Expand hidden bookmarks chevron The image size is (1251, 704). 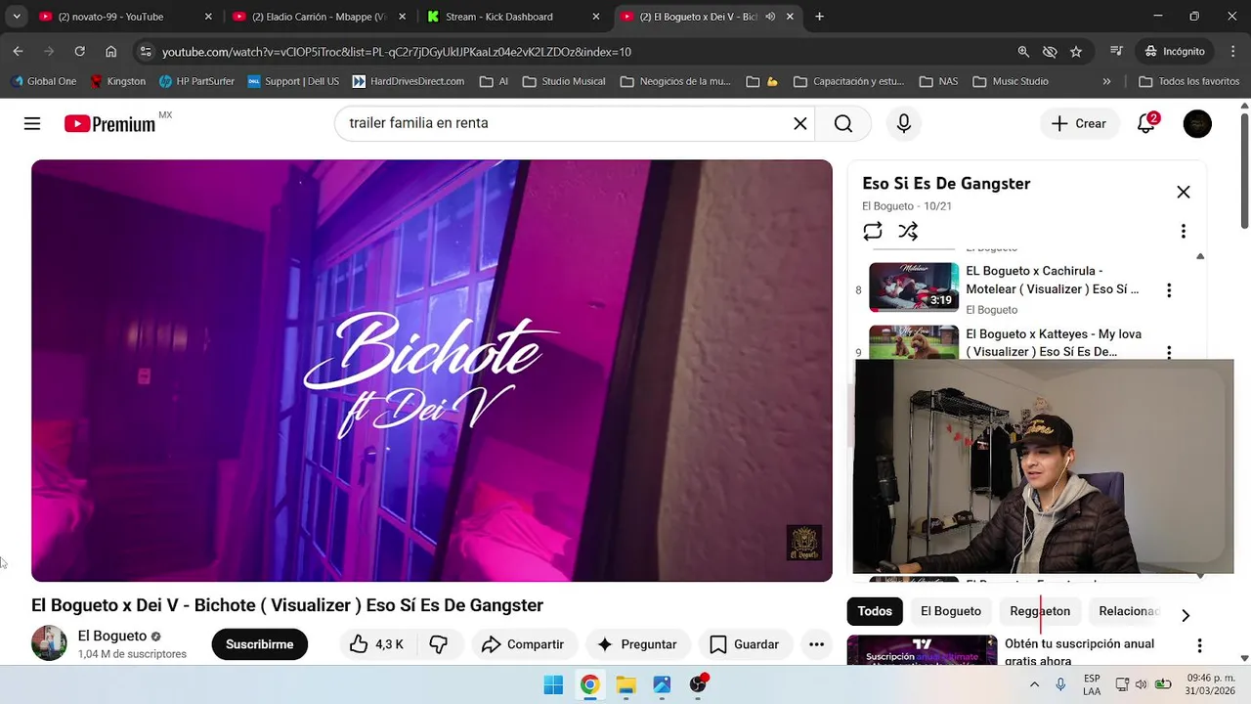pos(1106,81)
